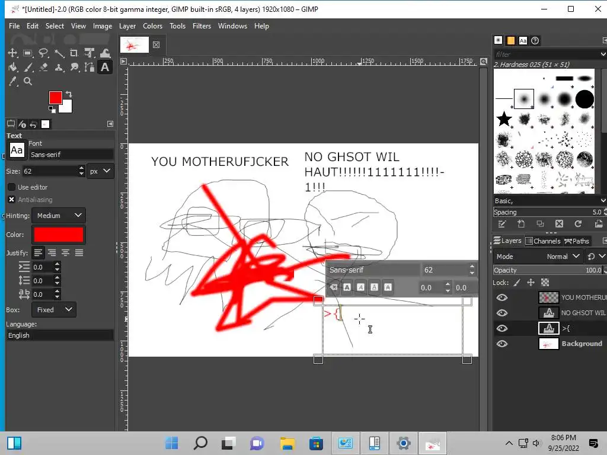The width and height of the screenshot is (607, 455).
Task: Click the Font Aa selector button
Action: [17, 150]
